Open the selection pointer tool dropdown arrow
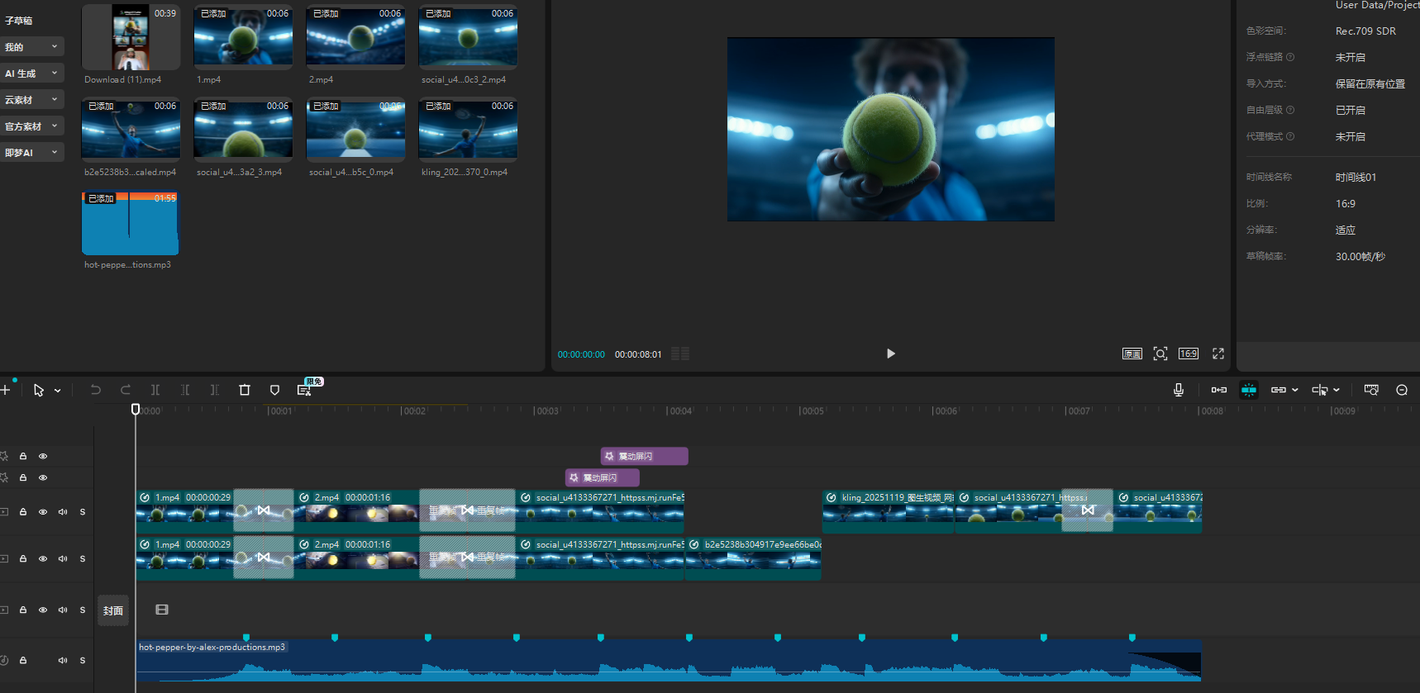 pyautogui.click(x=58, y=391)
